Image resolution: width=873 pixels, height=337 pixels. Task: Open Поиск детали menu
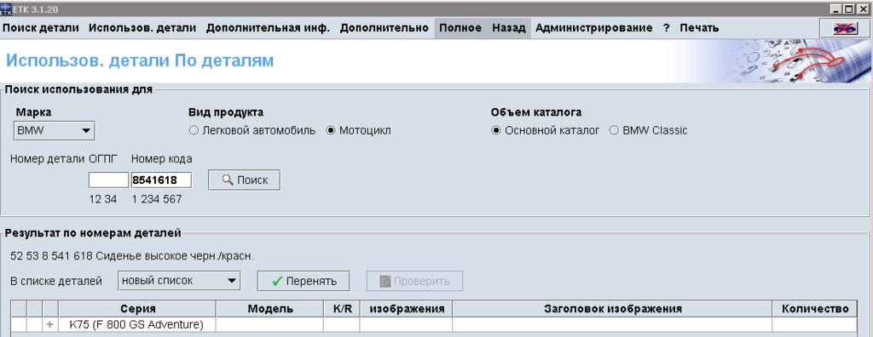(x=41, y=28)
